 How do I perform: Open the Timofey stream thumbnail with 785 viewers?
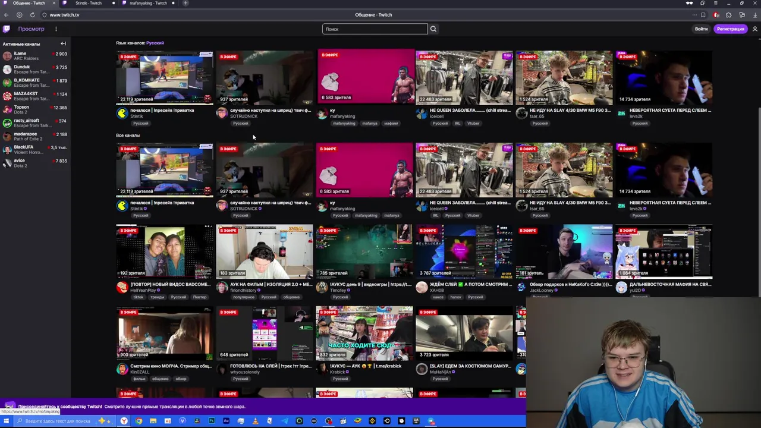point(364,251)
